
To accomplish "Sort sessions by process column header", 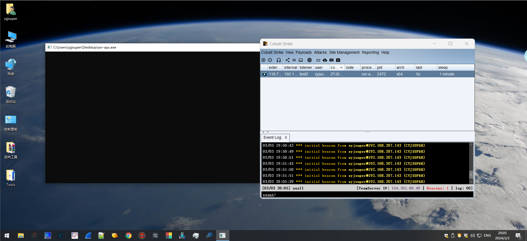I will pyautogui.click(x=368, y=67).
